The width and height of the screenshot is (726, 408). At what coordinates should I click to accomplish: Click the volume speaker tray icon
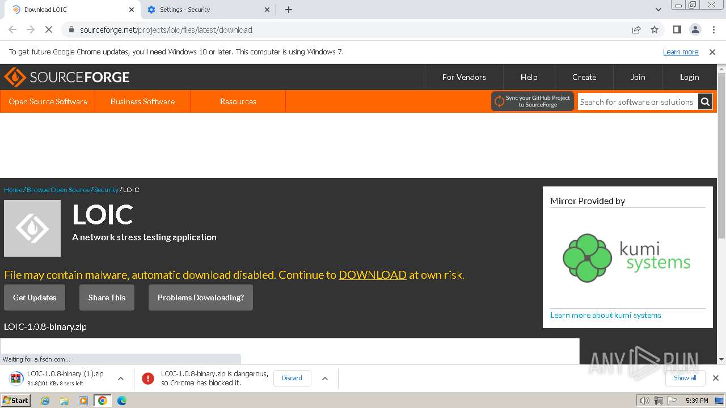644,401
